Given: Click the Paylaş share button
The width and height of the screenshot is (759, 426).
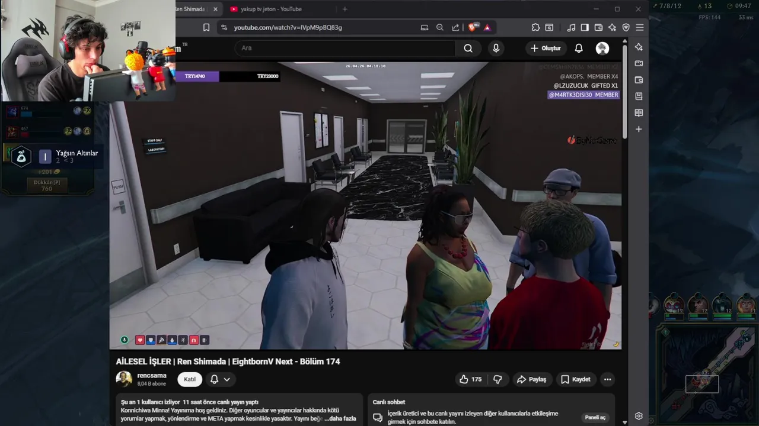Looking at the screenshot, I should coord(531,379).
